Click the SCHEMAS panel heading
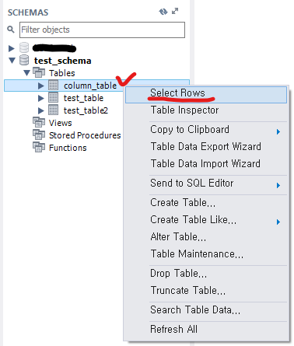This screenshot has width=294, height=346. click(28, 12)
